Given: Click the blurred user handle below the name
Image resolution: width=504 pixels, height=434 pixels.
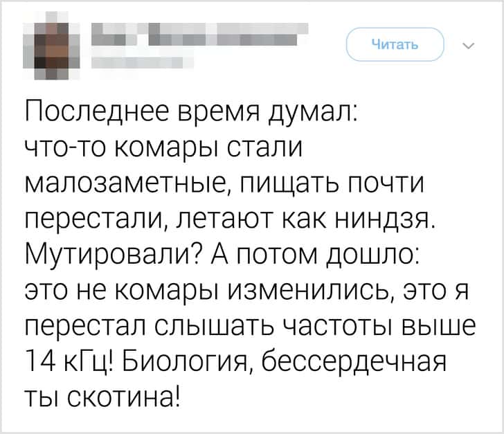Looking at the screenshot, I should click(143, 63).
